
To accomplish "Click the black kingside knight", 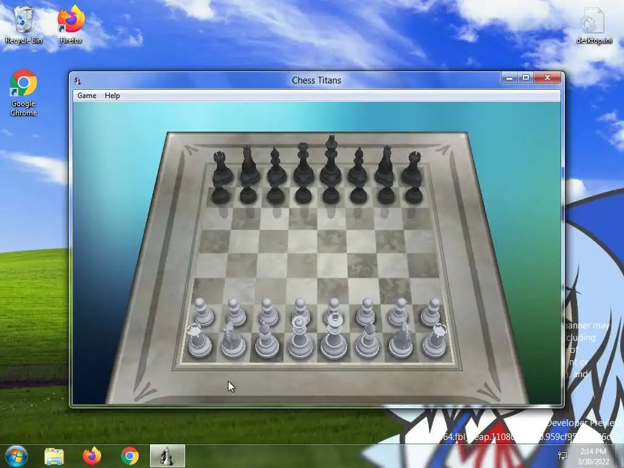I will (x=385, y=166).
